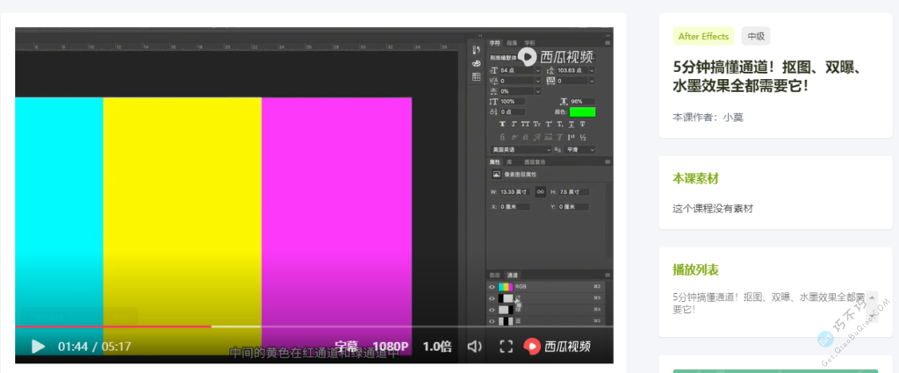Click the After Effects category tag

coord(703,36)
